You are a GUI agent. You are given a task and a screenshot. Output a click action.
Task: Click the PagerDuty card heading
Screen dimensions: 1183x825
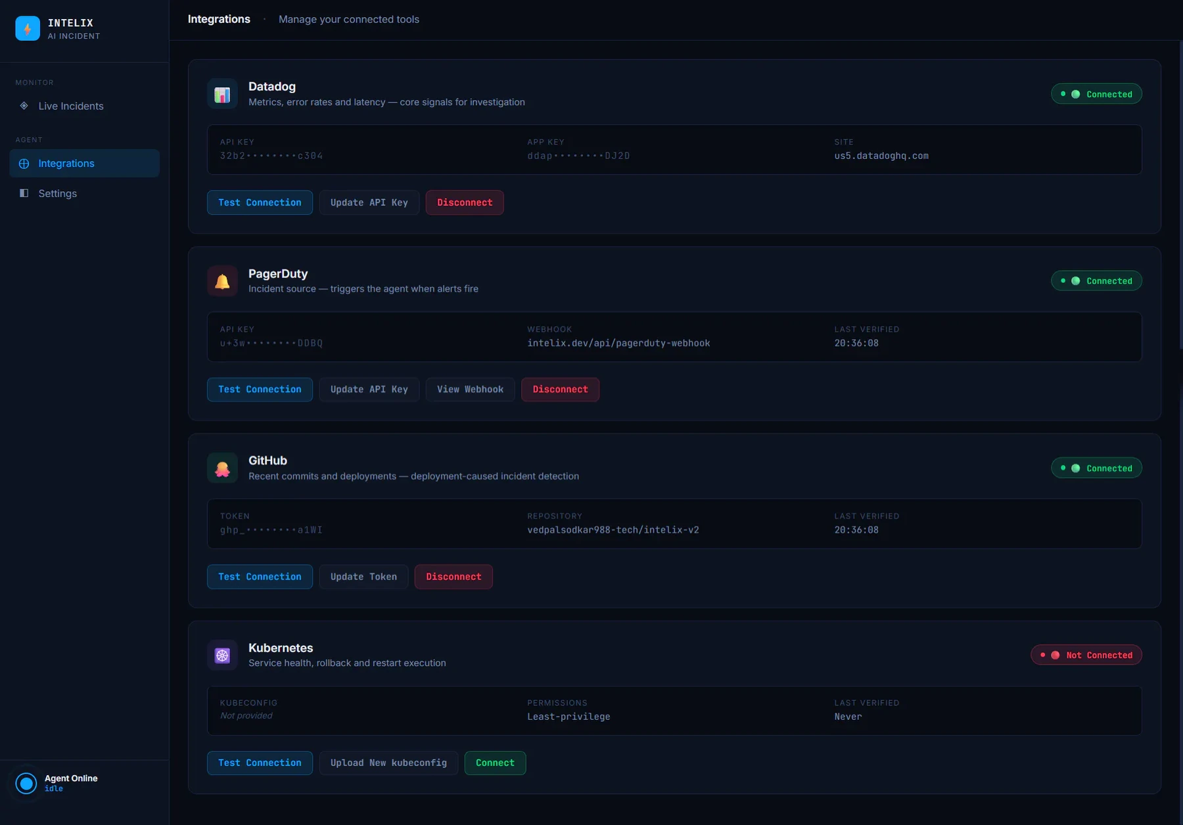[278, 274]
